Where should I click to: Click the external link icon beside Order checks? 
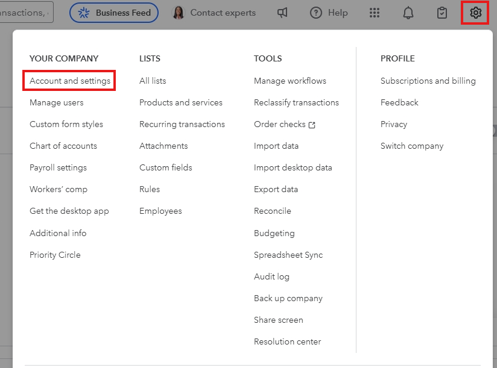click(312, 125)
